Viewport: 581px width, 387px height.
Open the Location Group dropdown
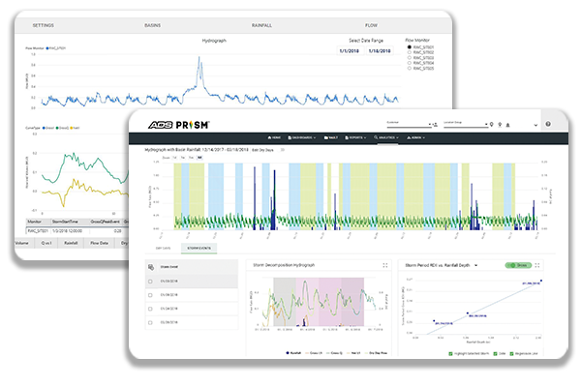(466, 125)
